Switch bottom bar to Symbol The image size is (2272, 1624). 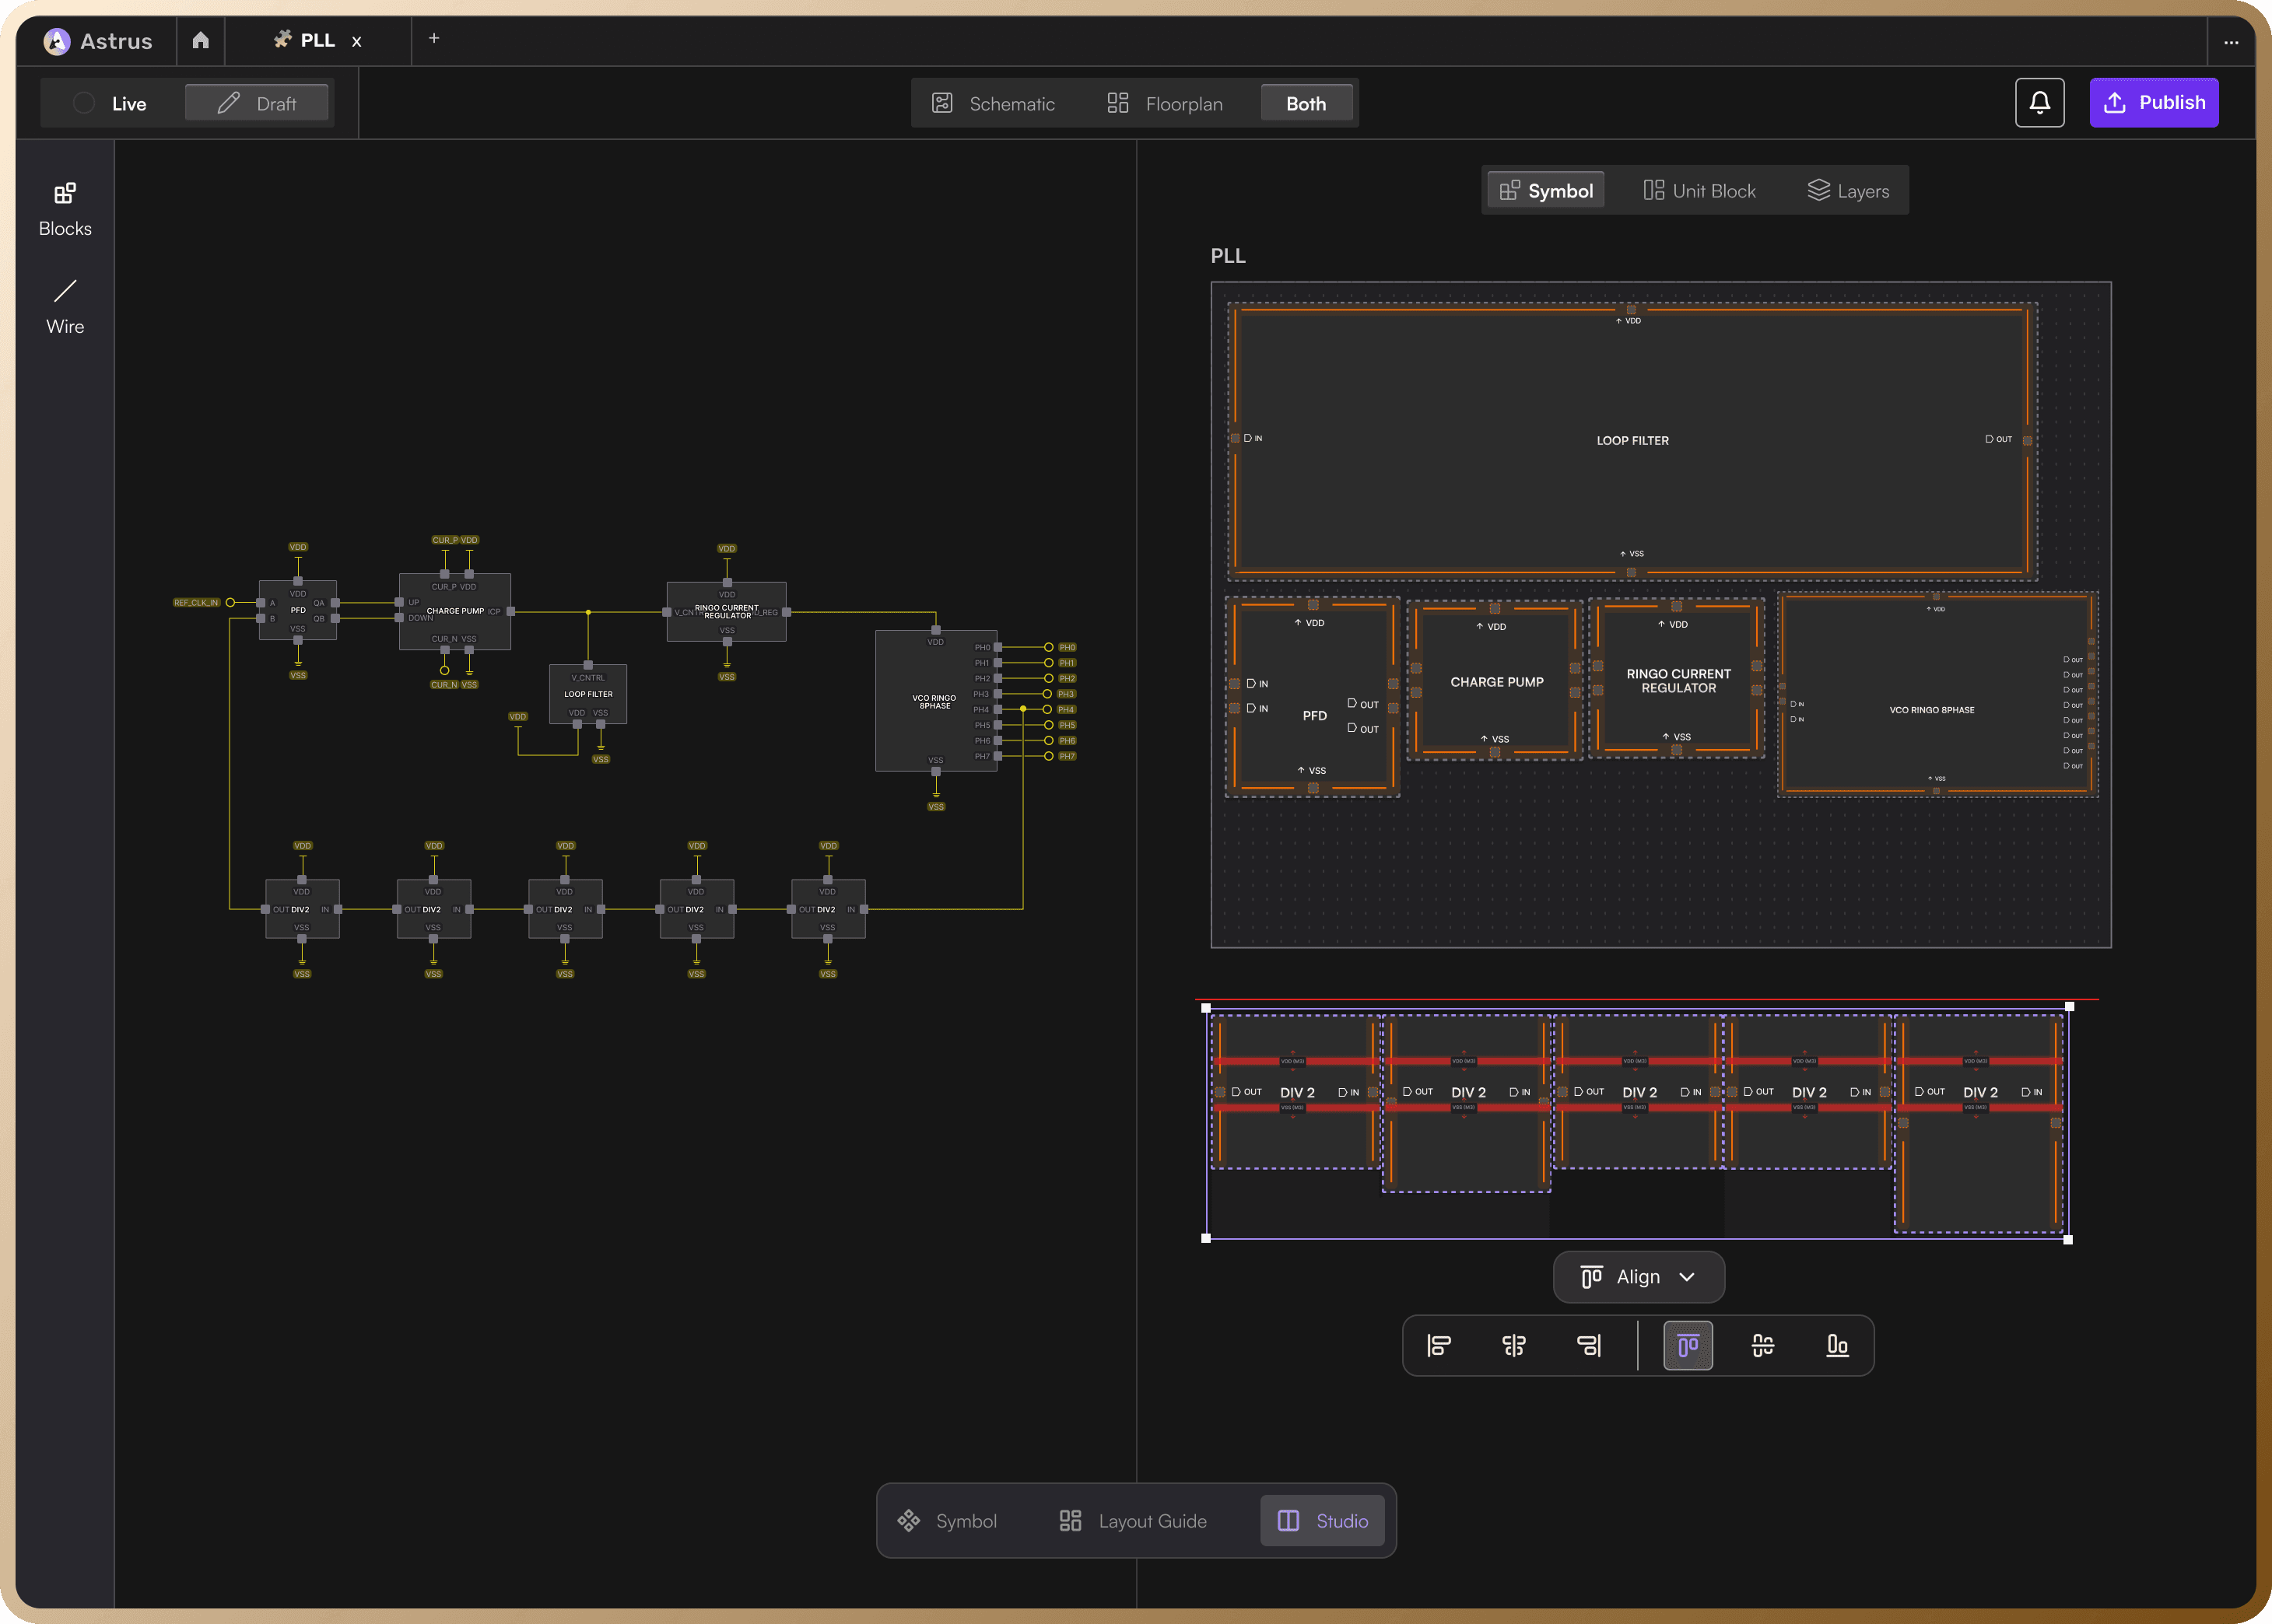click(x=948, y=1521)
